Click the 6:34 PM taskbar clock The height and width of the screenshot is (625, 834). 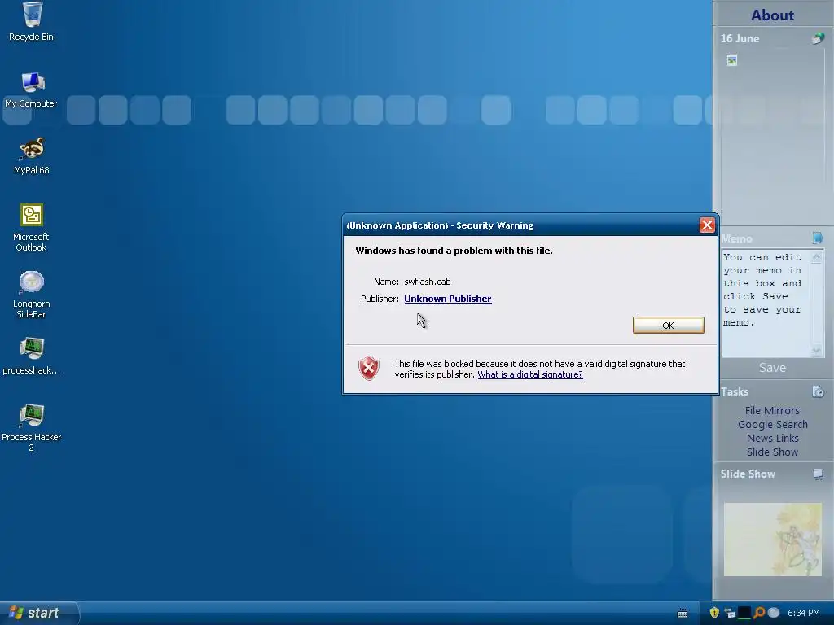point(803,614)
